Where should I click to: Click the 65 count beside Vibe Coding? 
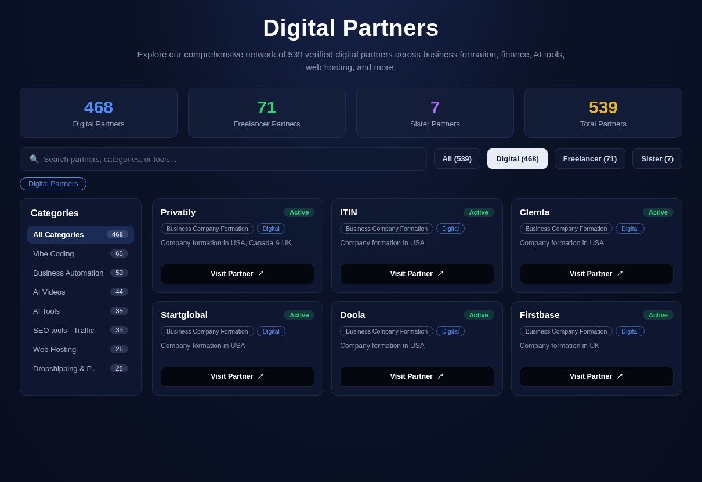click(119, 253)
